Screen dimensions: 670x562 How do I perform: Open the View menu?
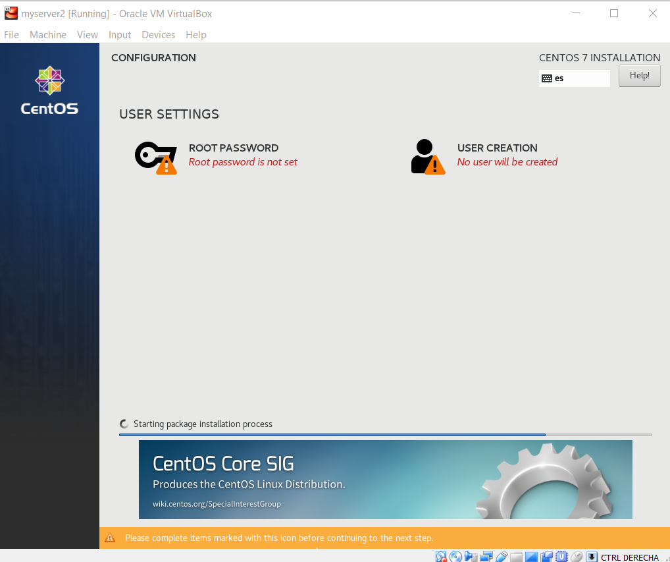point(87,35)
